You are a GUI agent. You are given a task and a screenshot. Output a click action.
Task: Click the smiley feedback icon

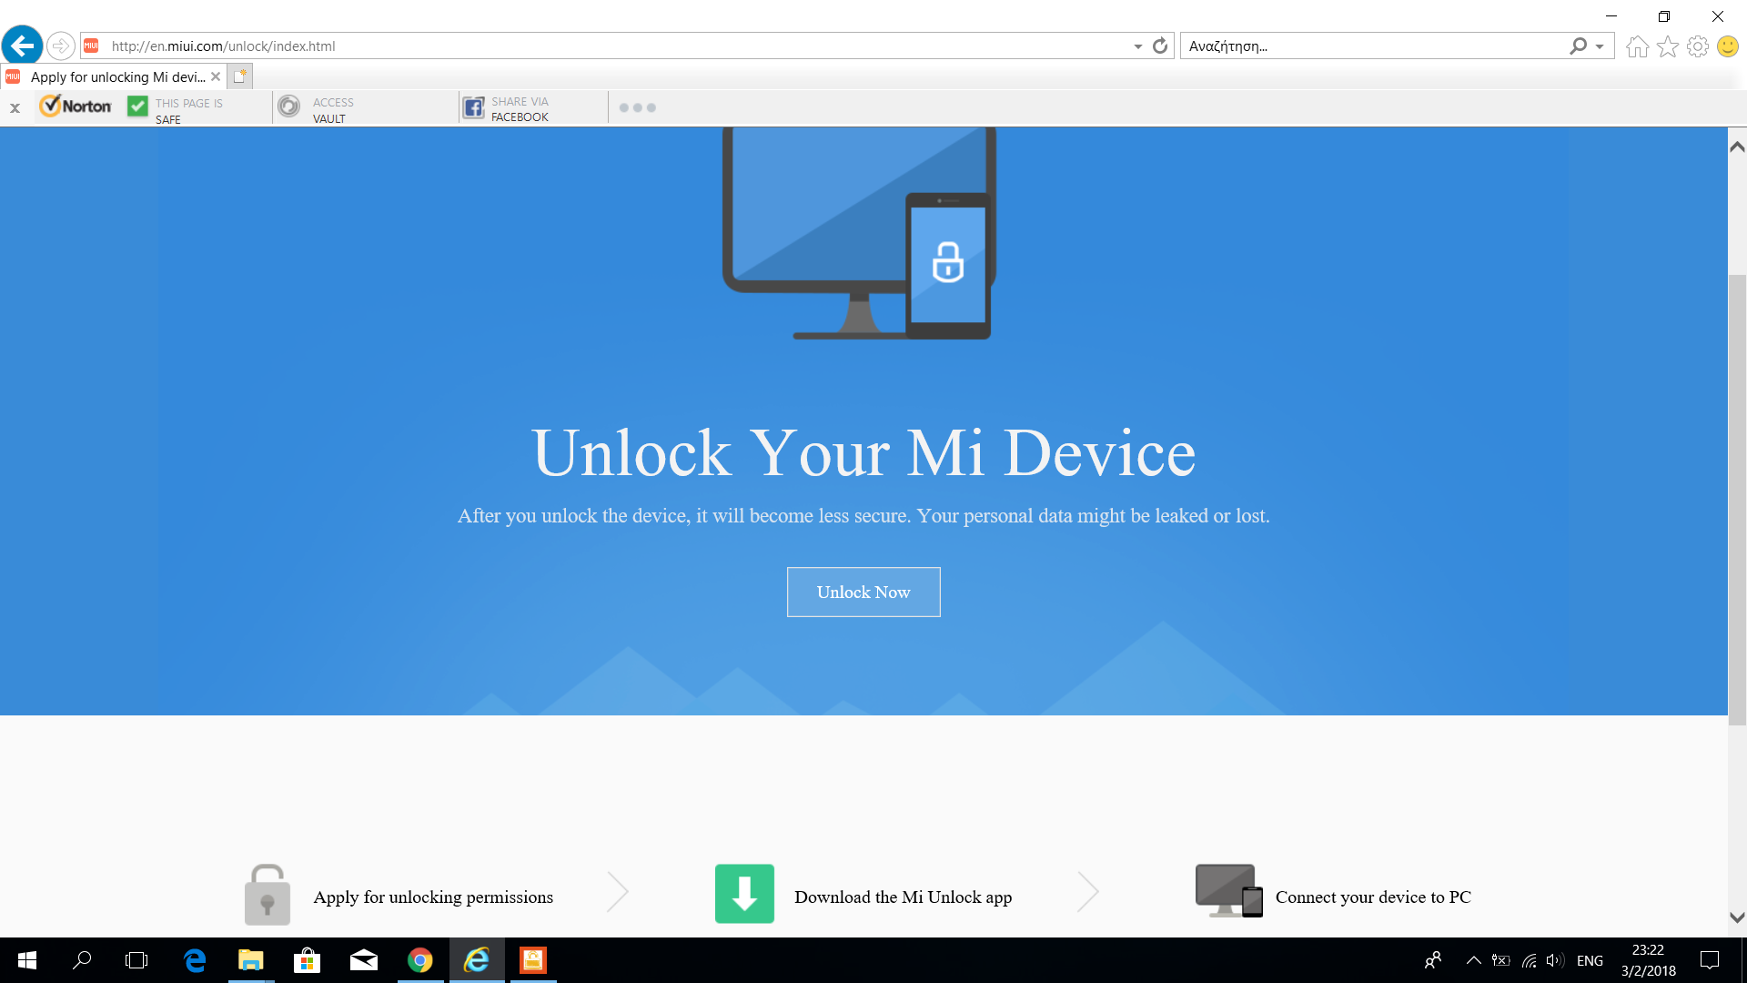(1728, 46)
